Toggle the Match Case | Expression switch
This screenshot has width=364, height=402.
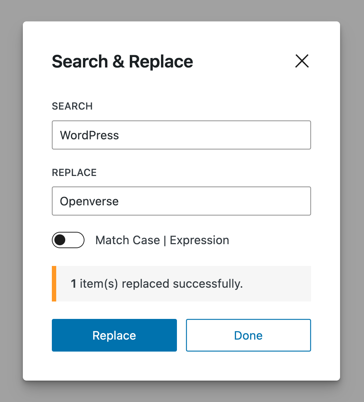(68, 240)
